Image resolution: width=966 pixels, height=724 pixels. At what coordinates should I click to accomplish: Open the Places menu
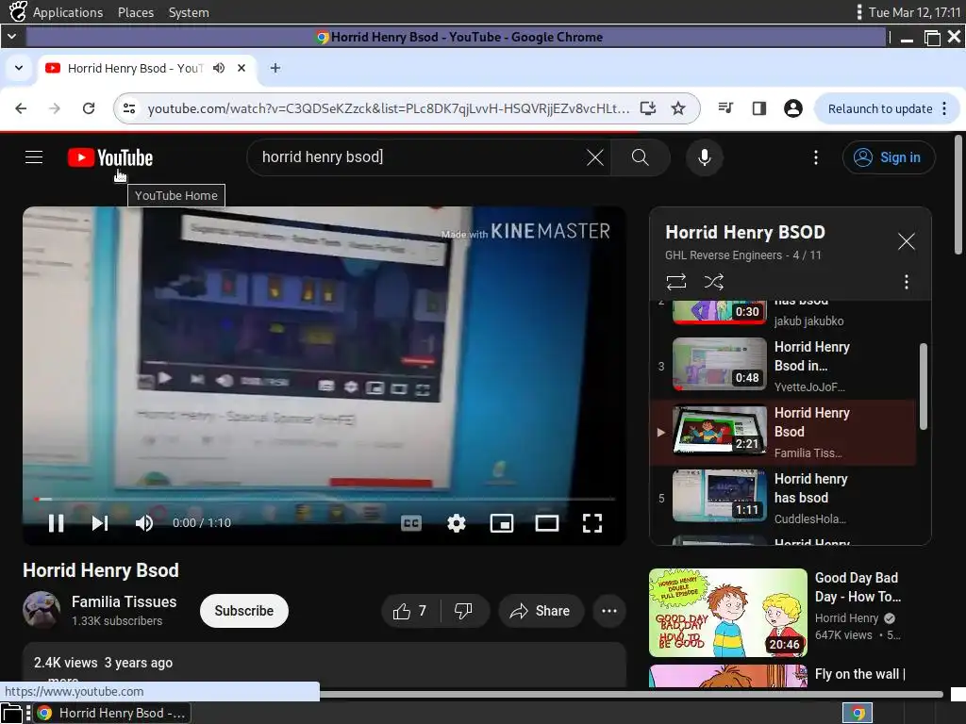pos(136,12)
